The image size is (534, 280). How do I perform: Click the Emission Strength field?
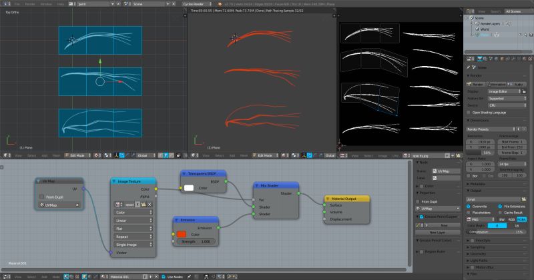coord(196,241)
